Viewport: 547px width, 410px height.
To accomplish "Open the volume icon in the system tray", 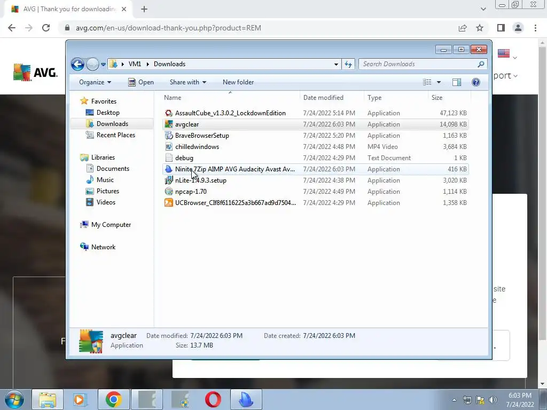I will pyautogui.click(x=493, y=399).
